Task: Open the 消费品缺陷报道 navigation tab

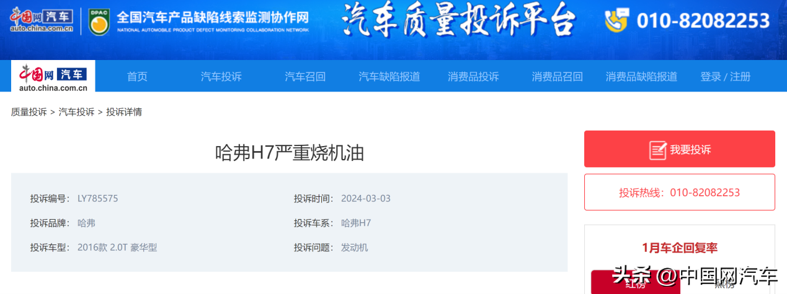Action: pos(641,77)
